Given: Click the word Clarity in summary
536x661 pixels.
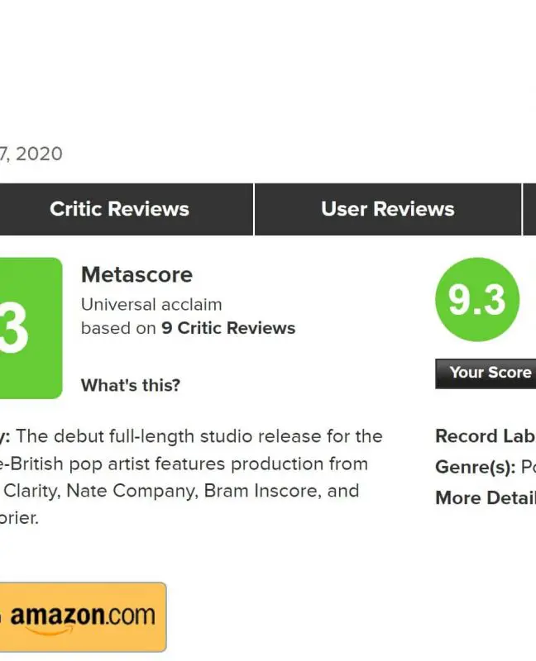Looking at the screenshot, I should (x=31, y=491).
